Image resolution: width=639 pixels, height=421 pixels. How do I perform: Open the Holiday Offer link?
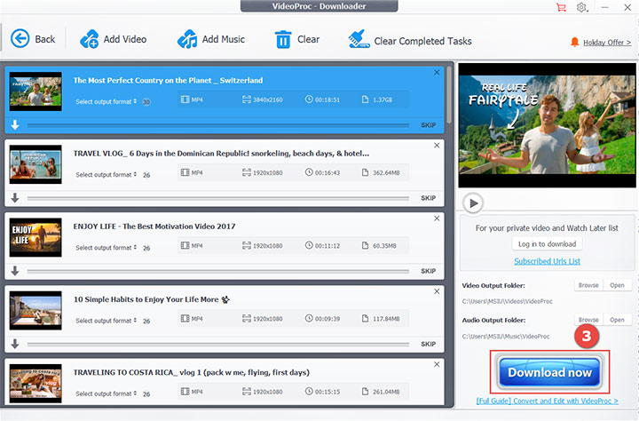607,42
